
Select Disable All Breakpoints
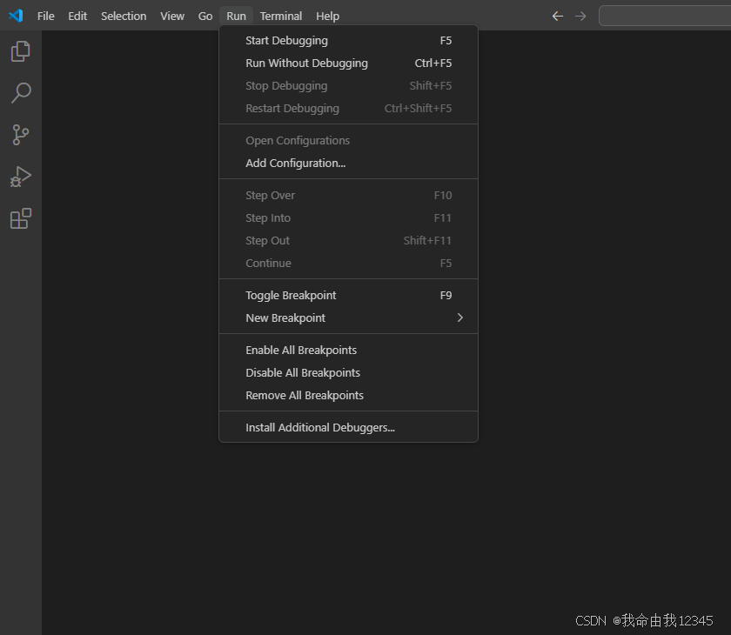coord(348,372)
